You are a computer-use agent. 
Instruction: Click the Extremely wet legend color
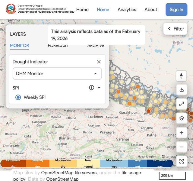click(x=160, y=163)
